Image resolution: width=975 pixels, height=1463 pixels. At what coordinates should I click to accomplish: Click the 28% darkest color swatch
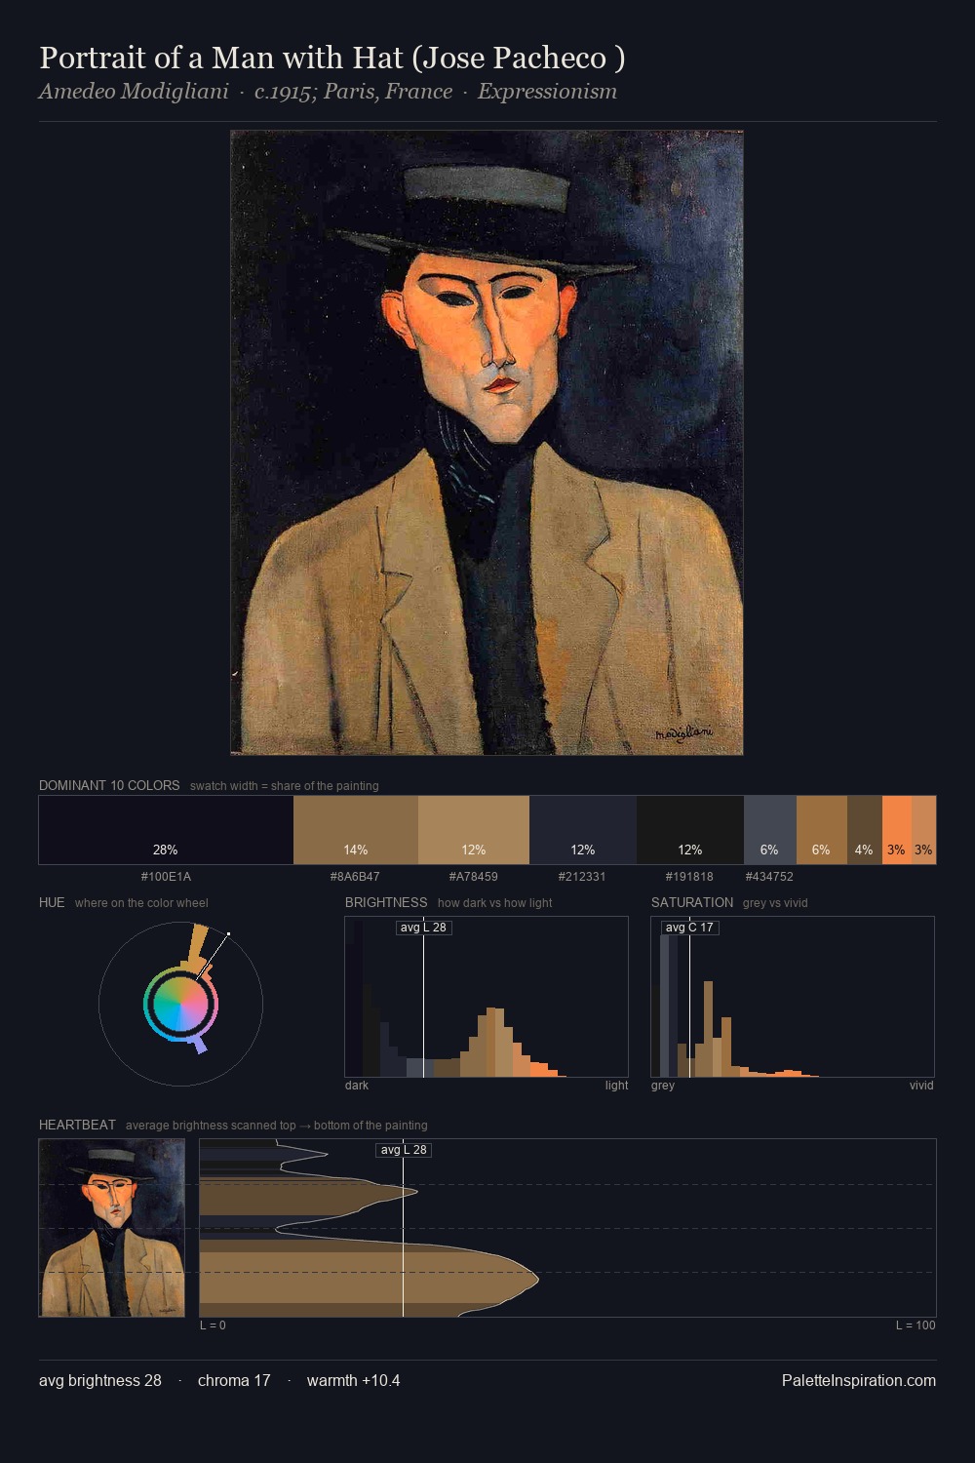click(166, 830)
